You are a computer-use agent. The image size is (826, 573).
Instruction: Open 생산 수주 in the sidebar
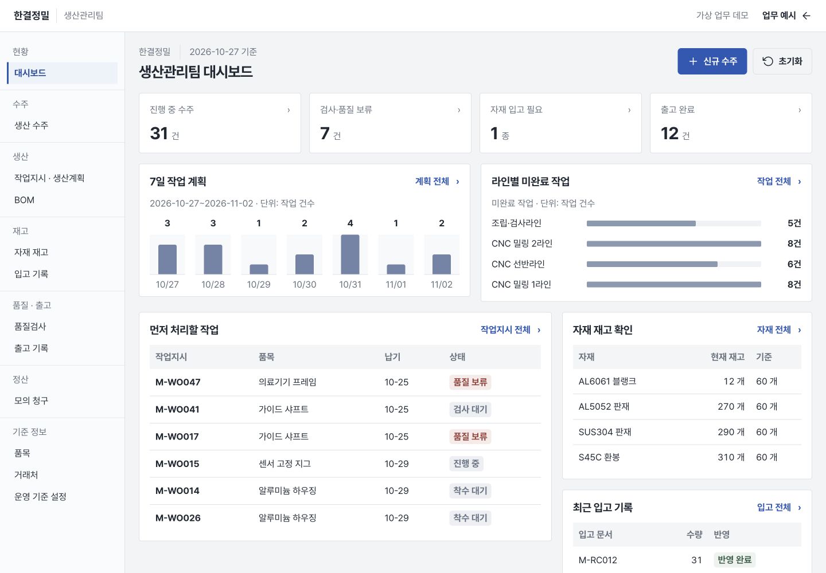pos(62,125)
